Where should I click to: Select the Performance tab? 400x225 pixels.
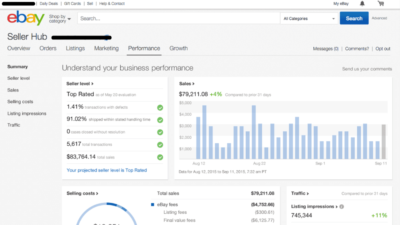144,48
